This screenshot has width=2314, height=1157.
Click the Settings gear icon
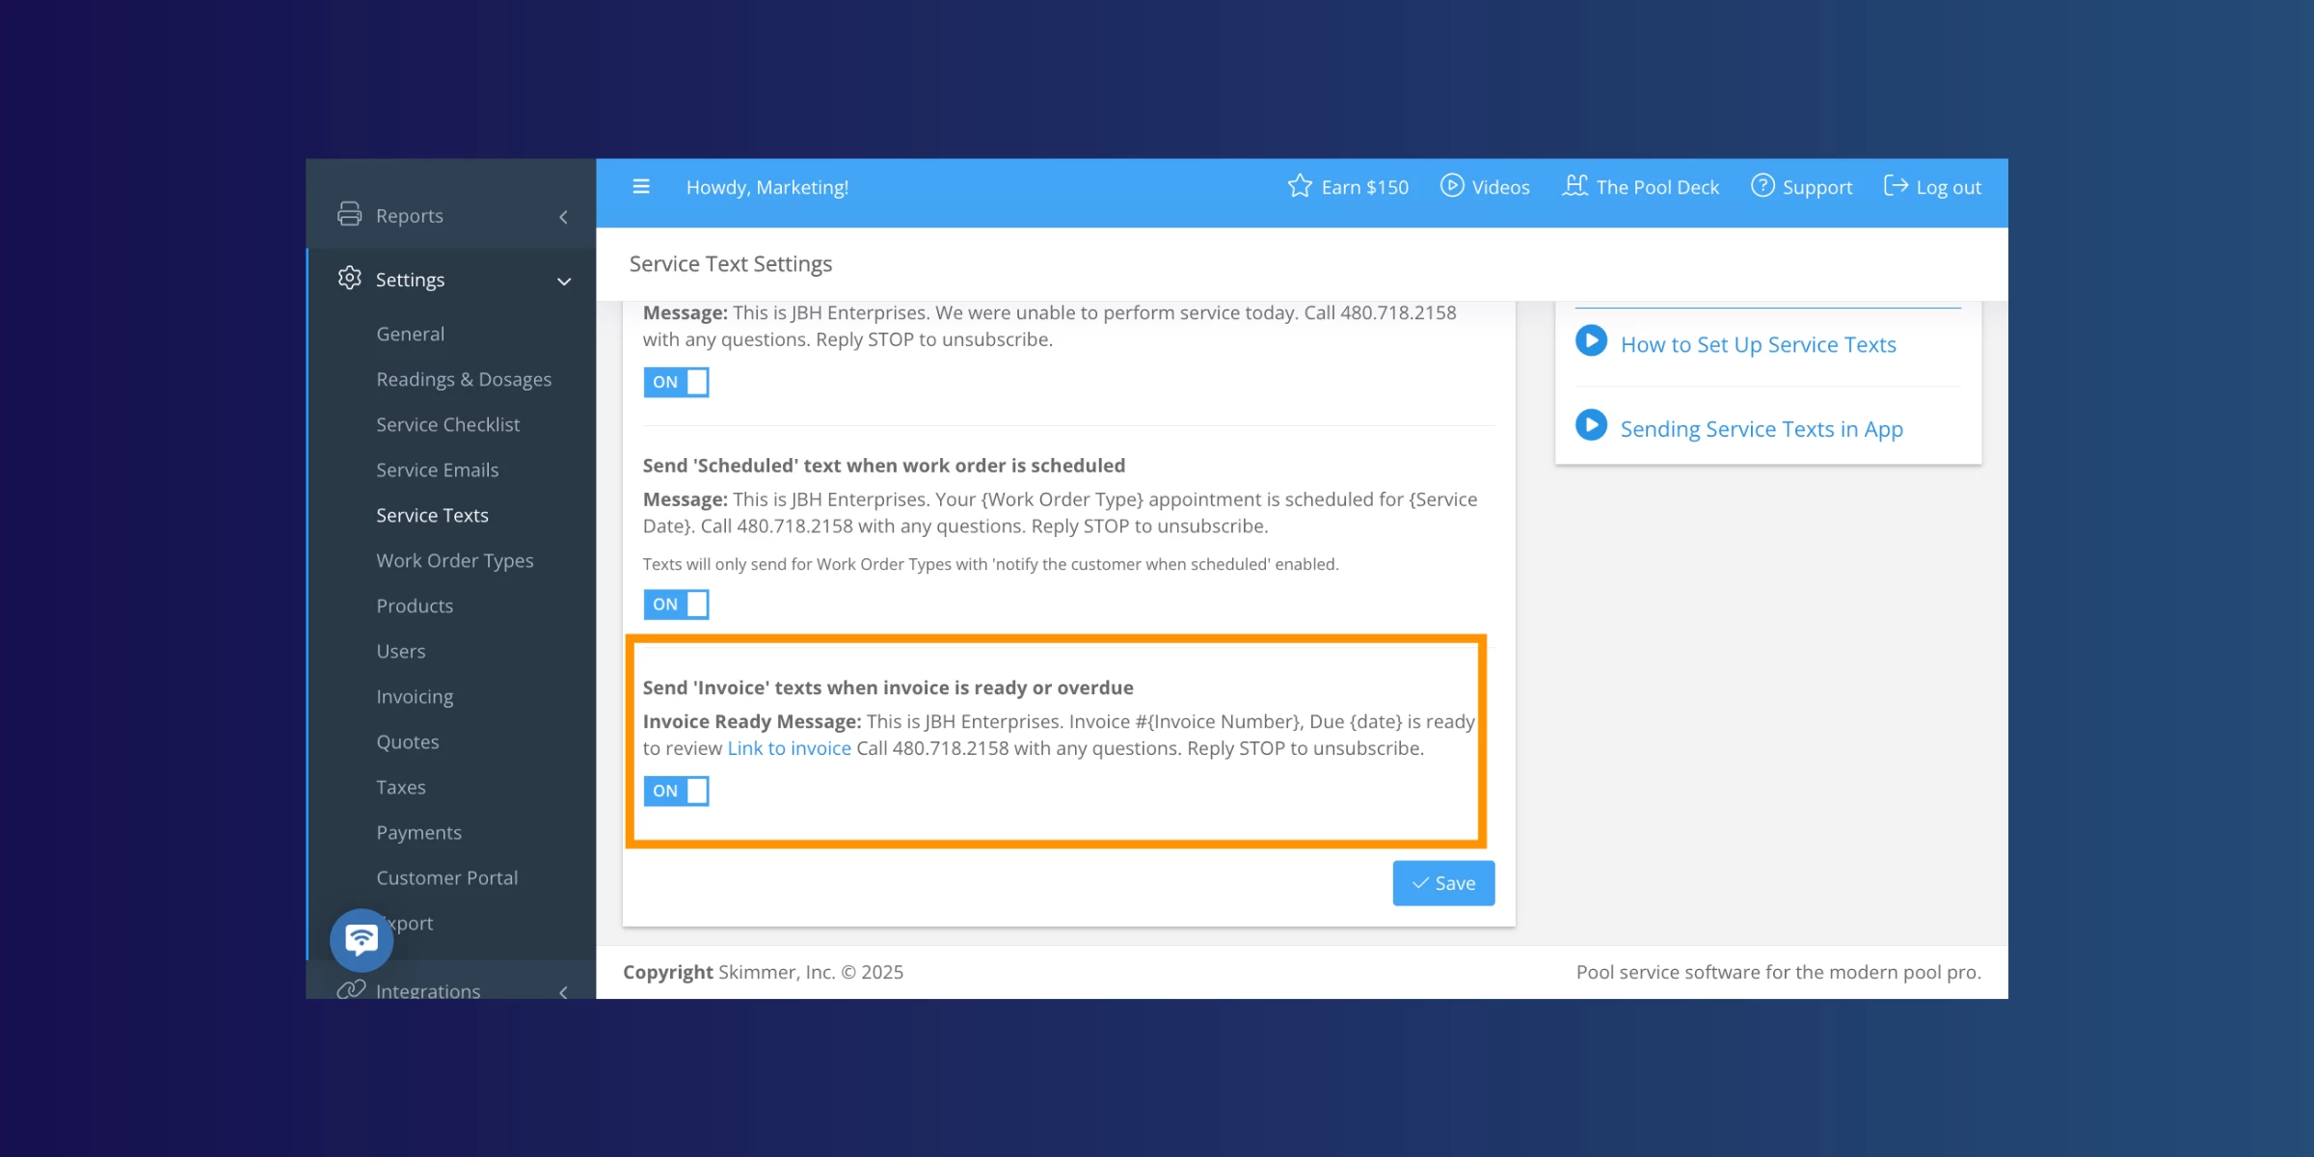pyautogui.click(x=349, y=279)
